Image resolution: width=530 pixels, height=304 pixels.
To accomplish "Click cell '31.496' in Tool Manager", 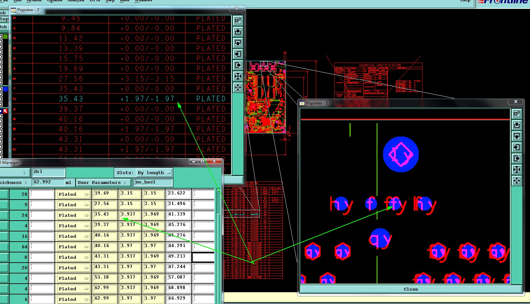I will [178, 204].
